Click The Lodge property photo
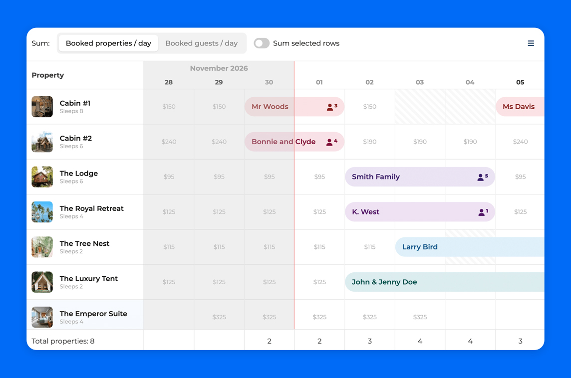The image size is (571, 378). click(x=42, y=177)
